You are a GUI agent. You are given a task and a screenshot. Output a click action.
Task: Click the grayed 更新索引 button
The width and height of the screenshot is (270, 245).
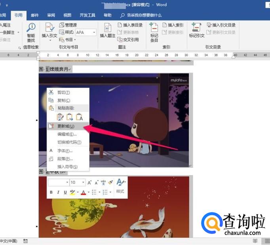(173, 32)
